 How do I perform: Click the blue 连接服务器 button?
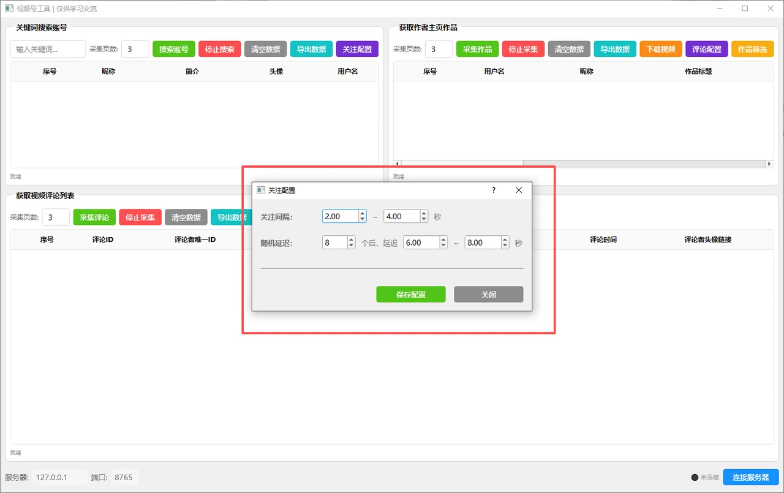coord(751,477)
